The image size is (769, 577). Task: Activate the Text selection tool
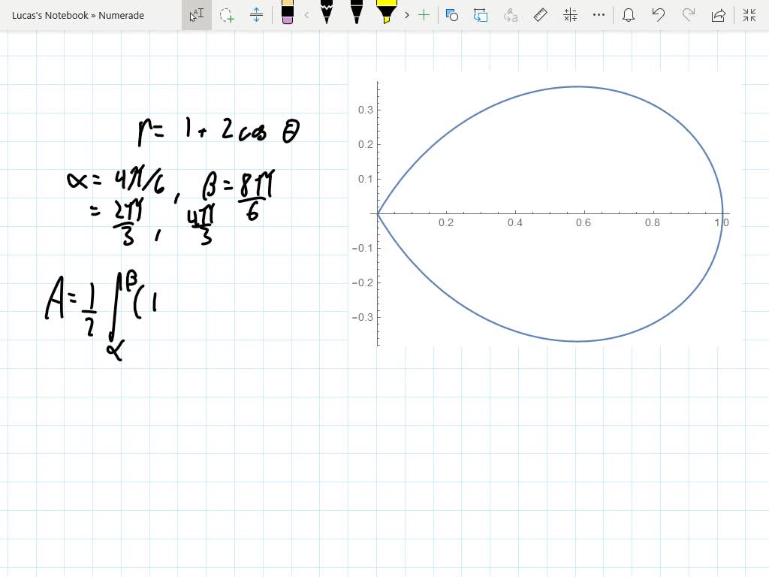pyautogui.click(x=196, y=15)
